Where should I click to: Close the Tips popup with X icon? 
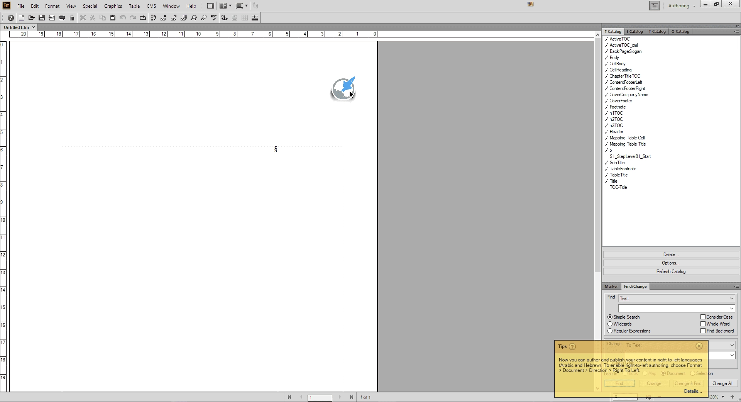[x=699, y=346]
